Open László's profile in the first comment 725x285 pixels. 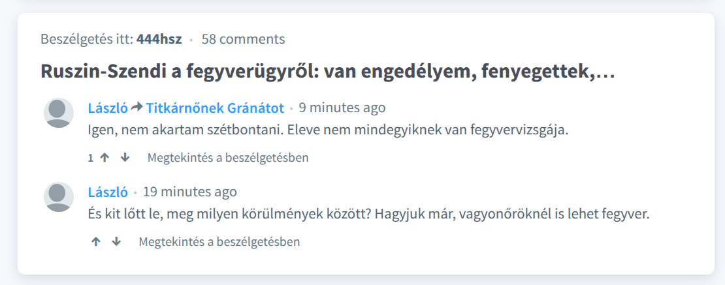108,108
